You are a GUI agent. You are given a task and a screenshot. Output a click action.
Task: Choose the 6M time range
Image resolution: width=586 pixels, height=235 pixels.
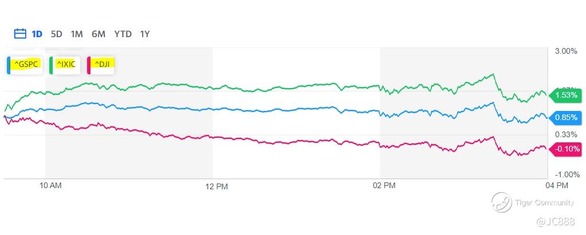point(99,34)
